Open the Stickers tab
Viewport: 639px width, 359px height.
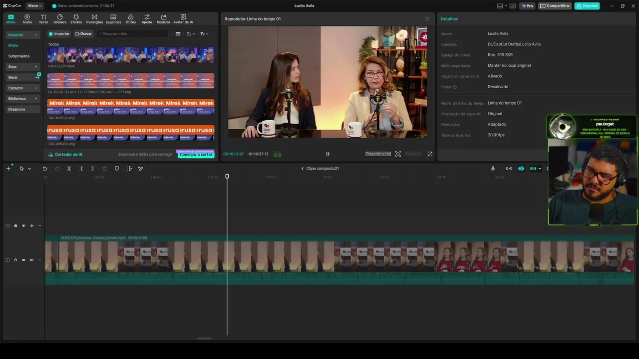click(x=60, y=19)
